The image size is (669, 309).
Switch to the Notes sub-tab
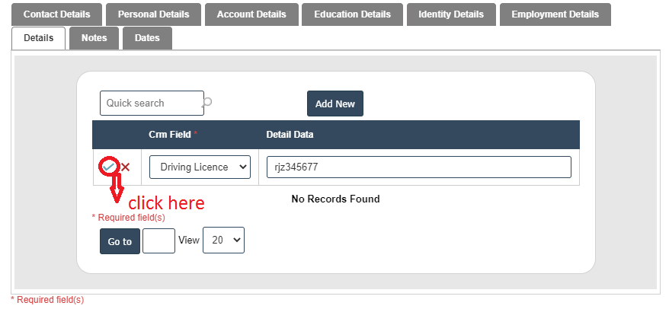tap(94, 38)
